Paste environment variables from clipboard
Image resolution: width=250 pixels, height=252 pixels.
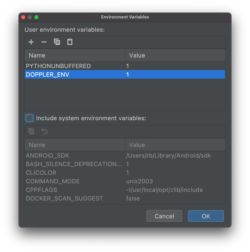point(70,42)
